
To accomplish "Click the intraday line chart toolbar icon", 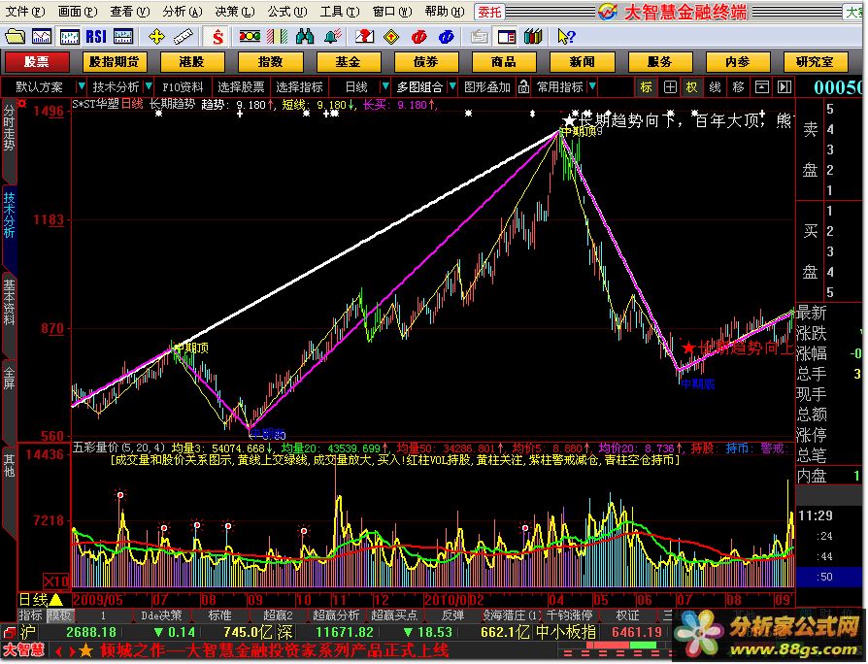I will tap(42, 37).
